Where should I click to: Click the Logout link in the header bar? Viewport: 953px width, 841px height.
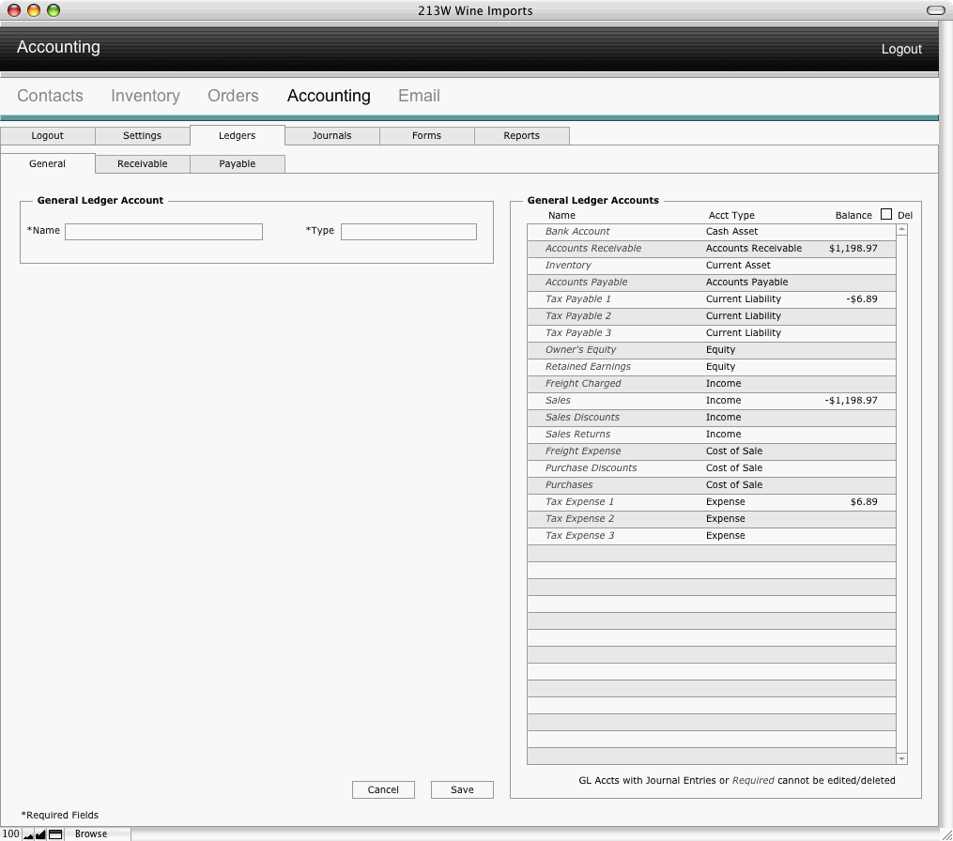pyautogui.click(x=901, y=49)
